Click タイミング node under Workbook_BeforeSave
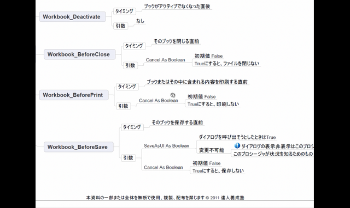The height and width of the screenshot is (208, 350). [x=132, y=127]
